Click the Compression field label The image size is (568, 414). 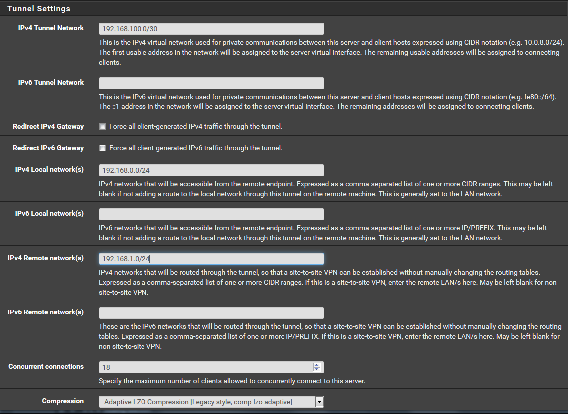pos(63,401)
